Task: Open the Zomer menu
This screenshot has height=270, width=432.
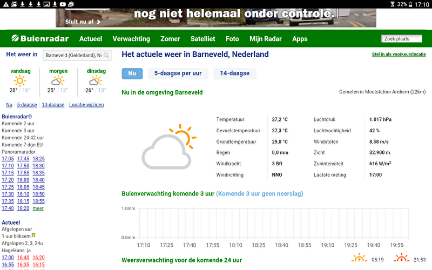Action: point(170,39)
